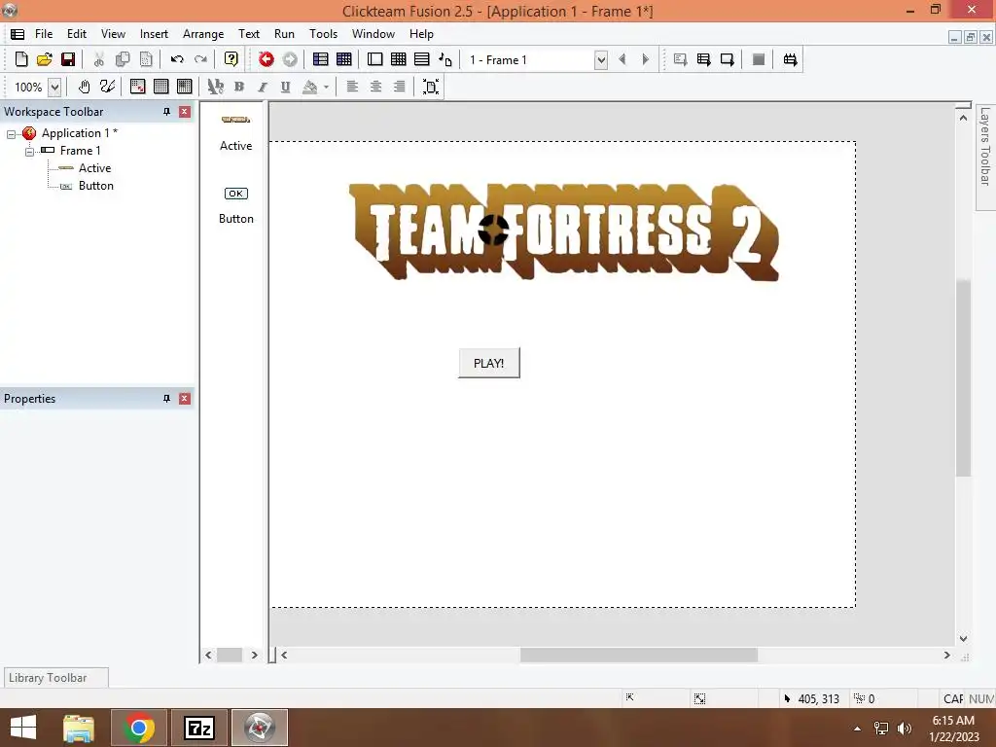
Task: Click the Run Application icon
Action: (x=704, y=59)
